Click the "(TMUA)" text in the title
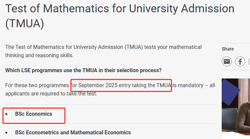250x139 pixels. [x=25, y=24]
